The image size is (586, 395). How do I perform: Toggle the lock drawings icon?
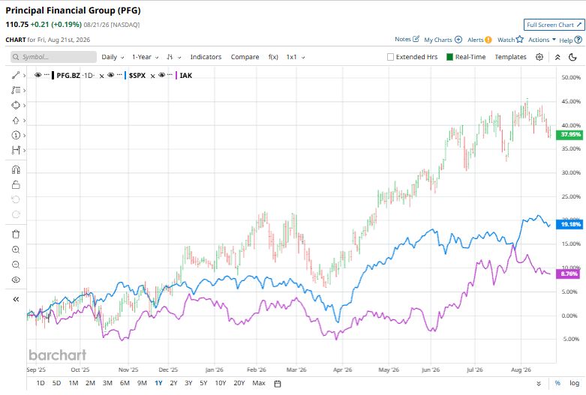[x=16, y=185]
